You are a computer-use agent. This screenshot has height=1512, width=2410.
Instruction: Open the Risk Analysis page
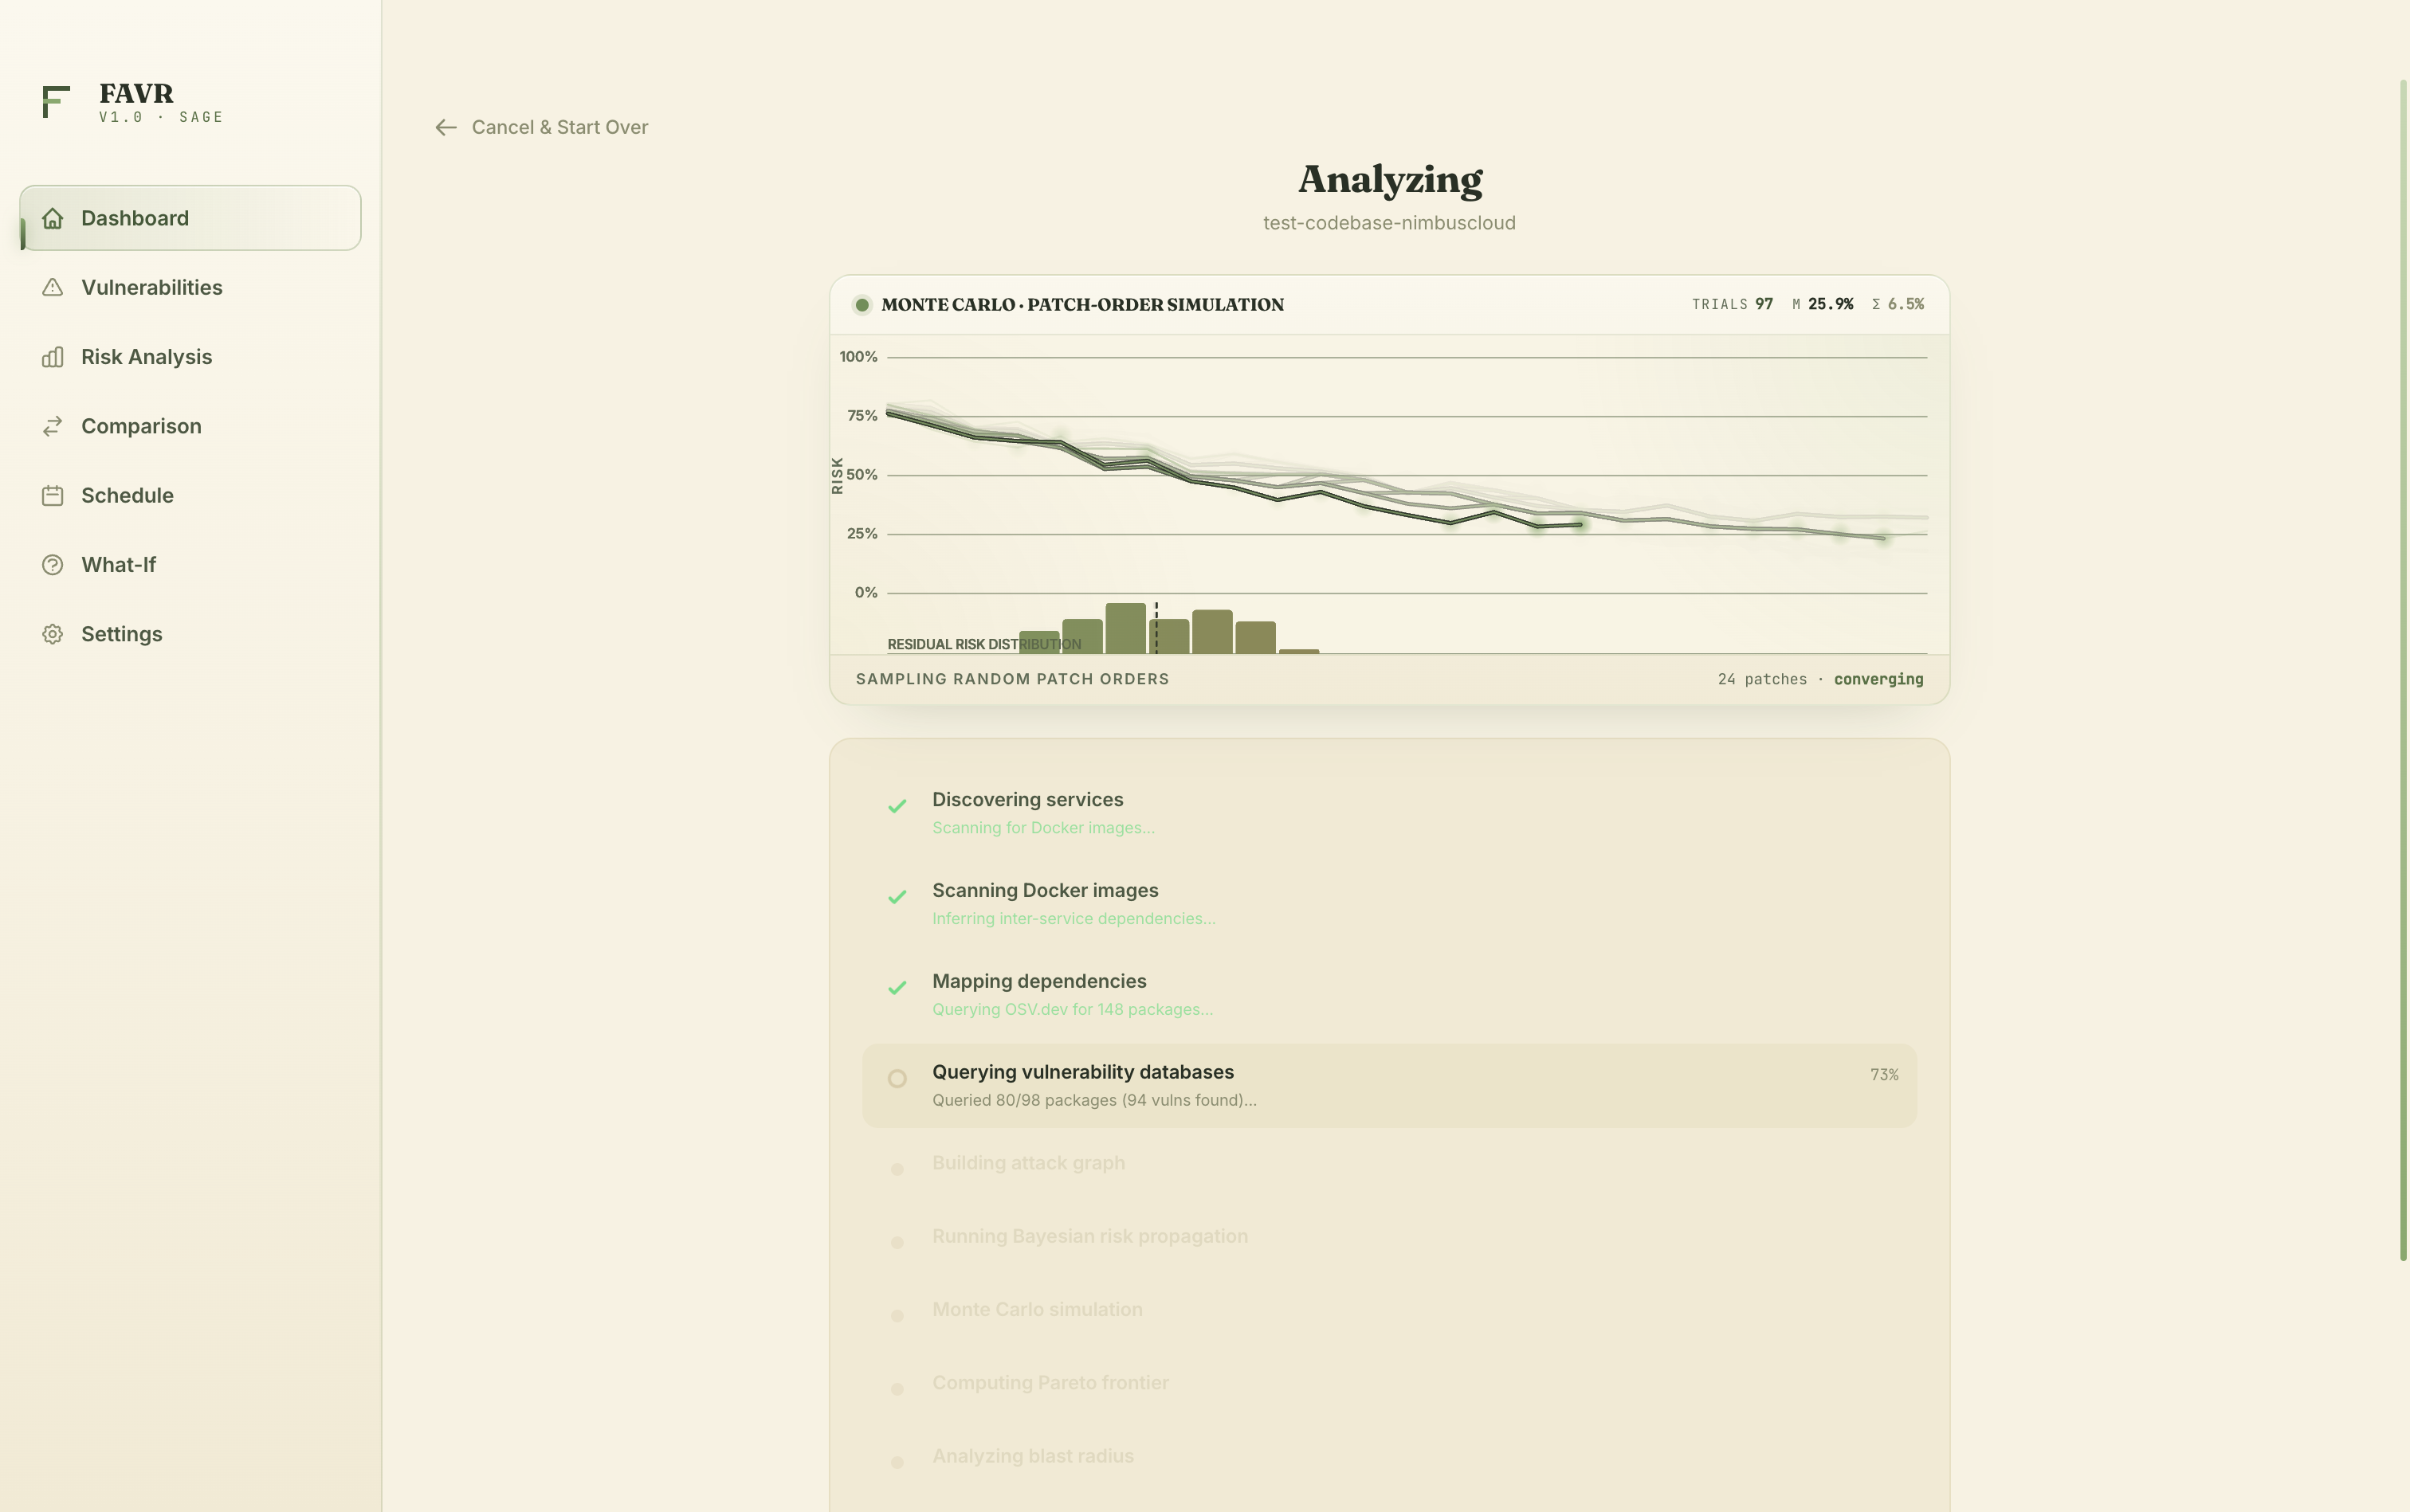point(146,357)
